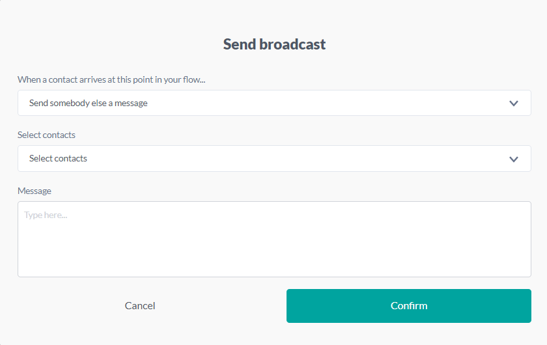Screen dimensions: 547x345
Task: Open the 'Send somebody else a message' dropdown
Action: (274, 103)
